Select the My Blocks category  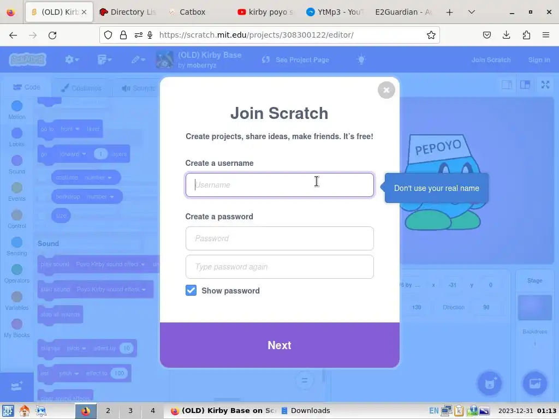point(17,328)
